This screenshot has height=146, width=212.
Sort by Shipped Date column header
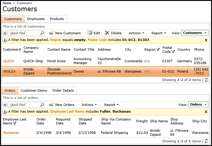(85, 121)
